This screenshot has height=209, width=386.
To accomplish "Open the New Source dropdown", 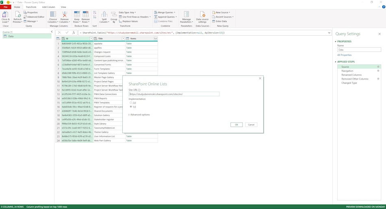I will [x=221, y=12].
